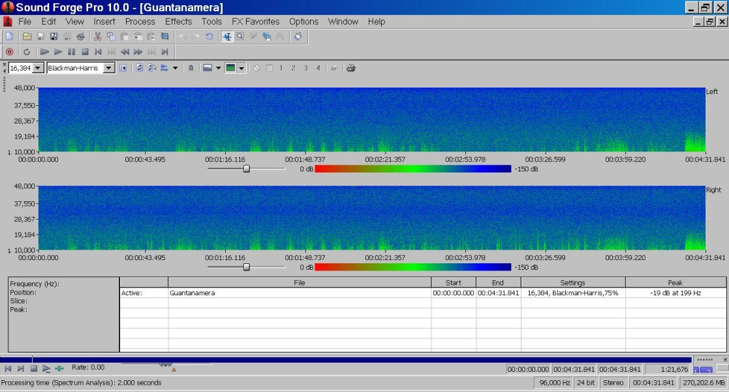The height and width of the screenshot is (392, 729).
Task: Open the Process menu
Action: pos(140,22)
